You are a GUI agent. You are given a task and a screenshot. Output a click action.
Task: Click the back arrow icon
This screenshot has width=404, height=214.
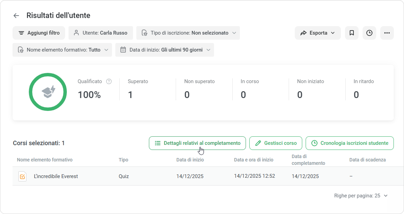[16, 16]
